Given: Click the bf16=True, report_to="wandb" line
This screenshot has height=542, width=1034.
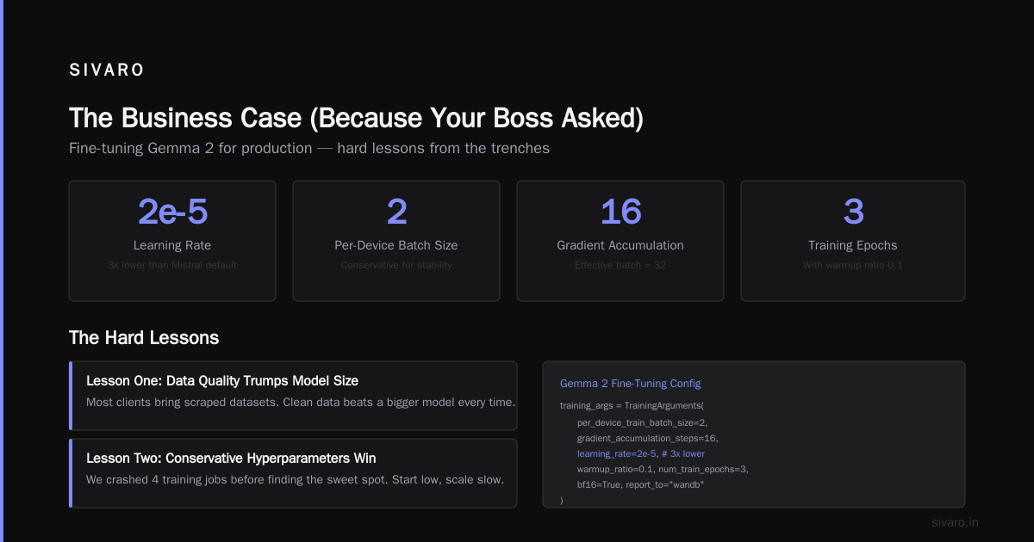Looking at the screenshot, I should click(641, 485).
